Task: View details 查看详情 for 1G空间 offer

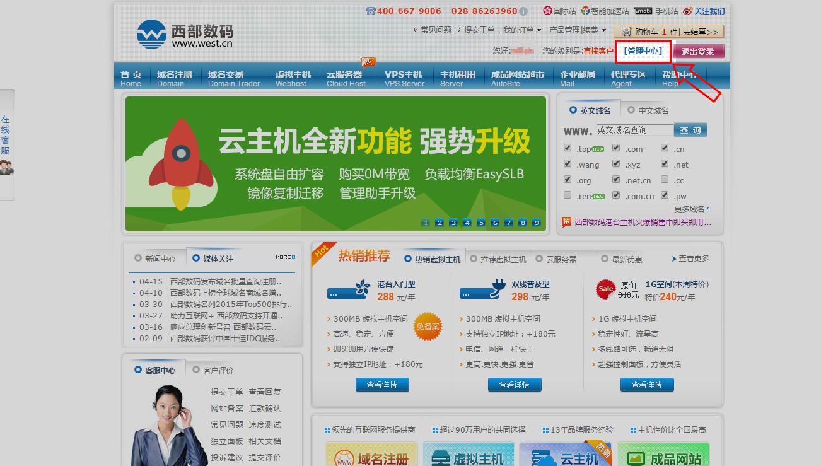Action: pos(647,385)
